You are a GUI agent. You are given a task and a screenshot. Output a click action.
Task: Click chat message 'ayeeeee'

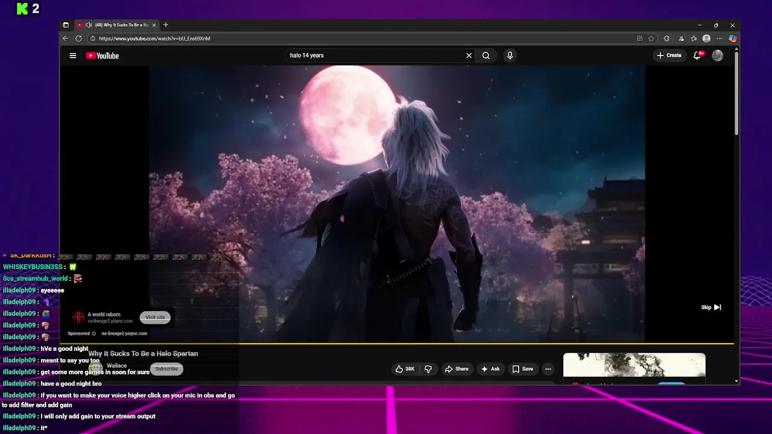point(52,291)
